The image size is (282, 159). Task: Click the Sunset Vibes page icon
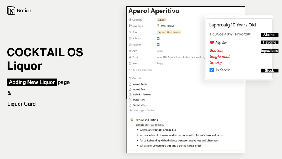(130, 105)
